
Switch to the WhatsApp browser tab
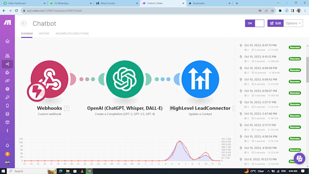tap(70, 3)
